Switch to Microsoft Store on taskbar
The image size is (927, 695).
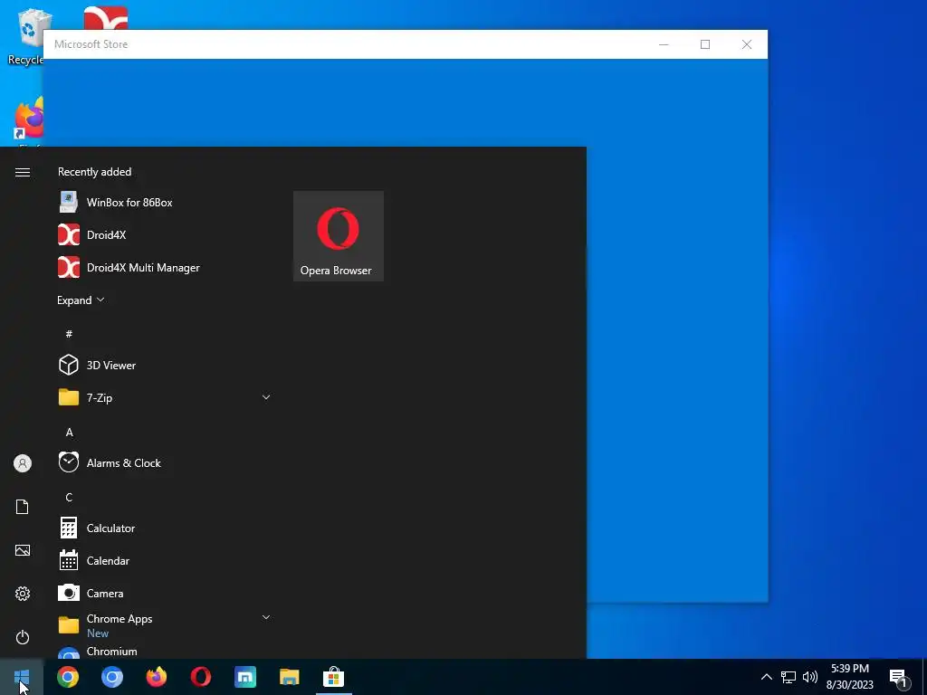(x=334, y=677)
